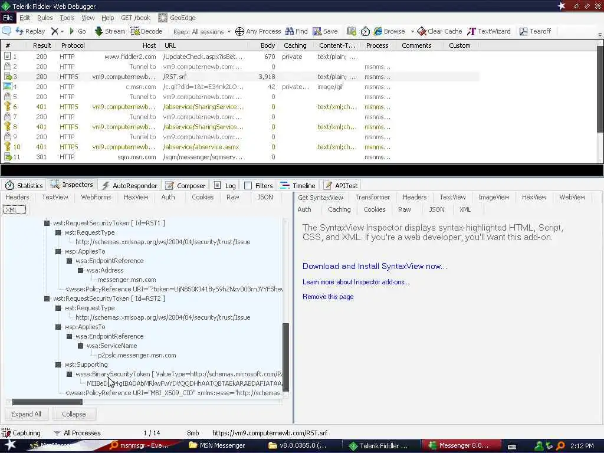
Task: Open the Browse dropdown arrow
Action: (x=412, y=32)
